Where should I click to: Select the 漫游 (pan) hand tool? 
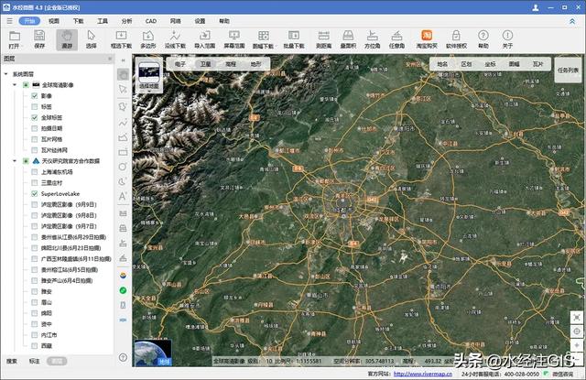[x=65, y=38]
